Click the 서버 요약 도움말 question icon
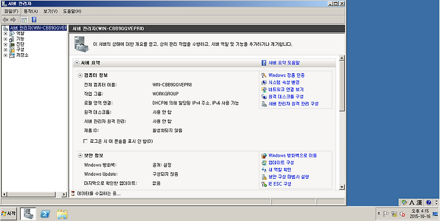The height and width of the screenshot is (221, 440). click(x=264, y=63)
